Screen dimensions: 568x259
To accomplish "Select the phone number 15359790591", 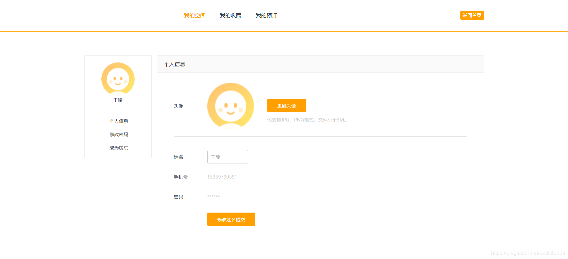I will click(222, 177).
